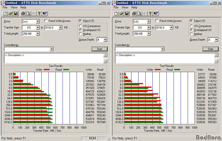This screenshot has height=141, width=222.
Task: Click context Help pointer icon in right window
Action: click(156, 13)
